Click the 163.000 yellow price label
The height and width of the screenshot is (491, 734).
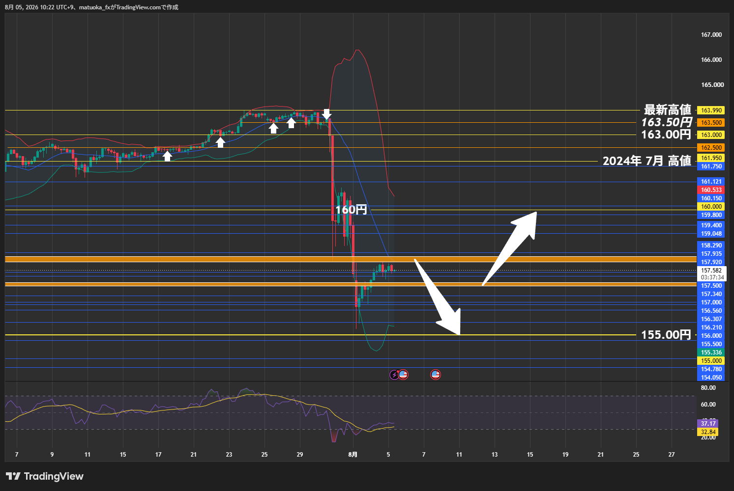pyautogui.click(x=711, y=135)
